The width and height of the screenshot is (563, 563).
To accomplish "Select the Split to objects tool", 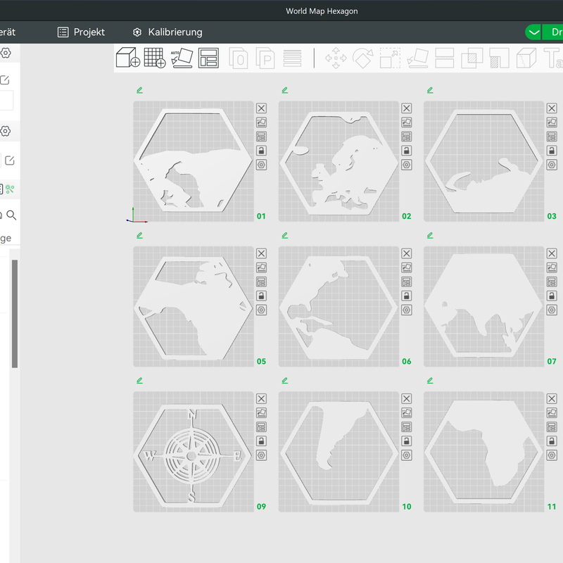I will [x=239, y=58].
